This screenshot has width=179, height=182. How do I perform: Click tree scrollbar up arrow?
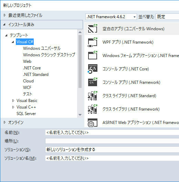[x=80, y=32]
